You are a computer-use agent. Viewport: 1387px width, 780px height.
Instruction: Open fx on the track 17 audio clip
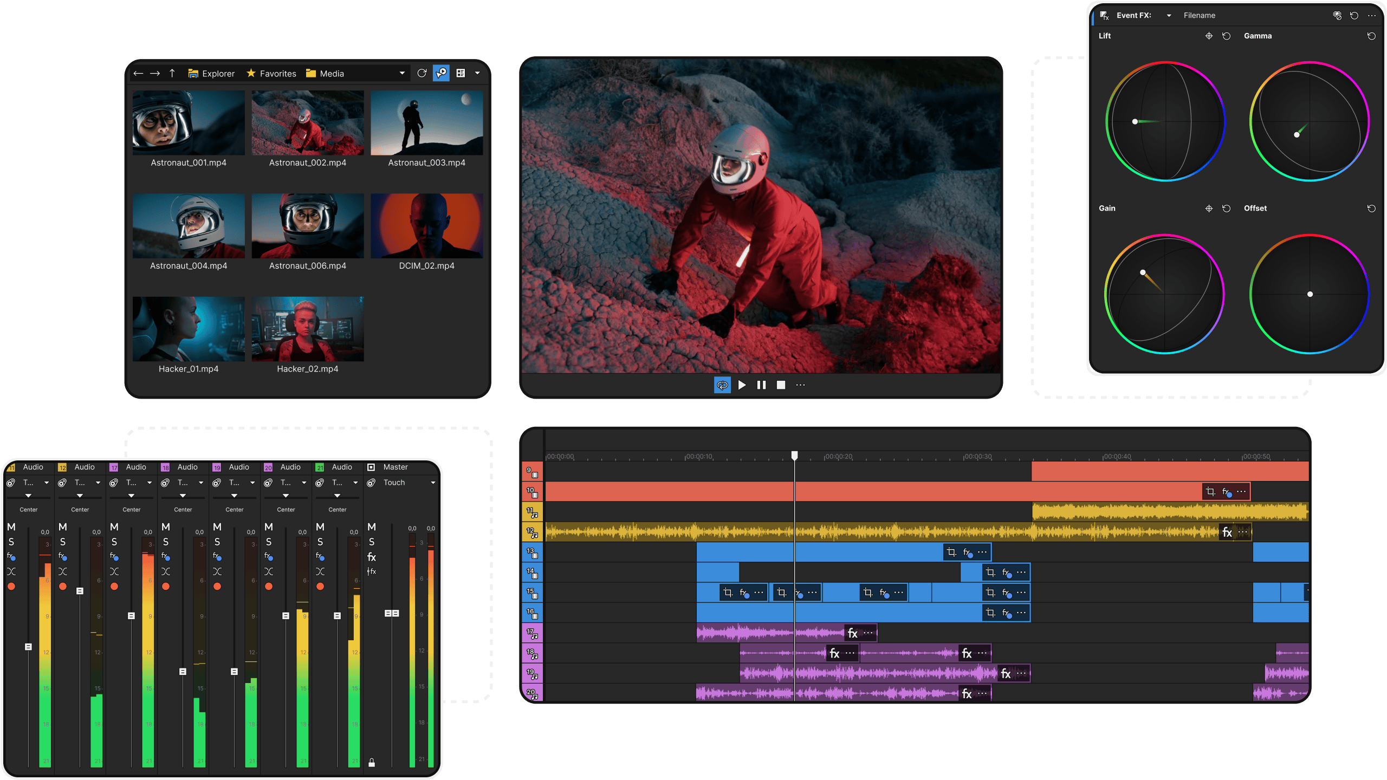coord(852,633)
